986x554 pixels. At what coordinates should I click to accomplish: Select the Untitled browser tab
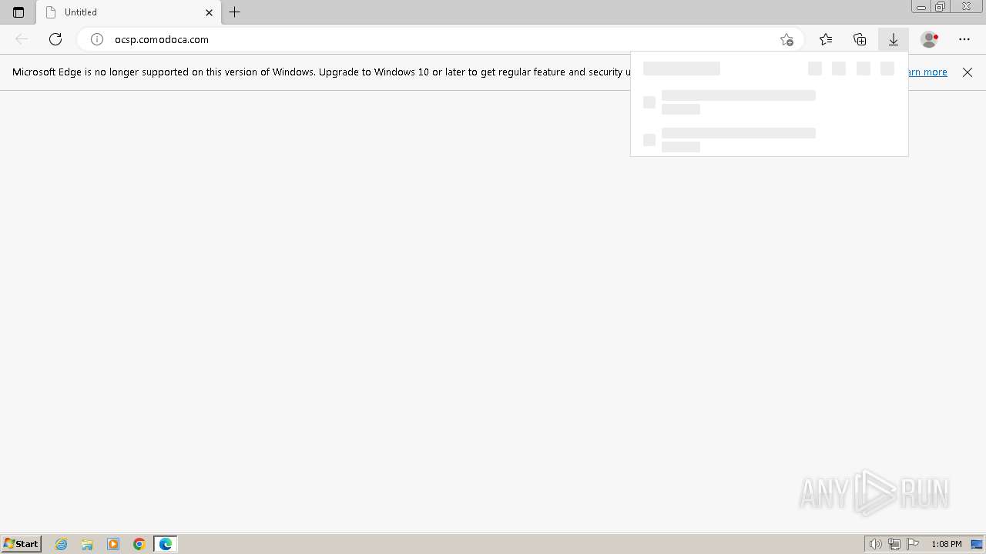pyautogui.click(x=129, y=12)
